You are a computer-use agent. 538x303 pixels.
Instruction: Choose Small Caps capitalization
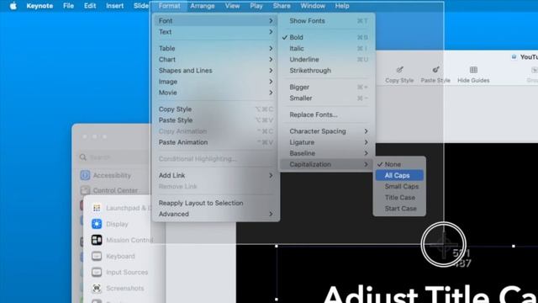pyautogui.click(x=399, y=186)
